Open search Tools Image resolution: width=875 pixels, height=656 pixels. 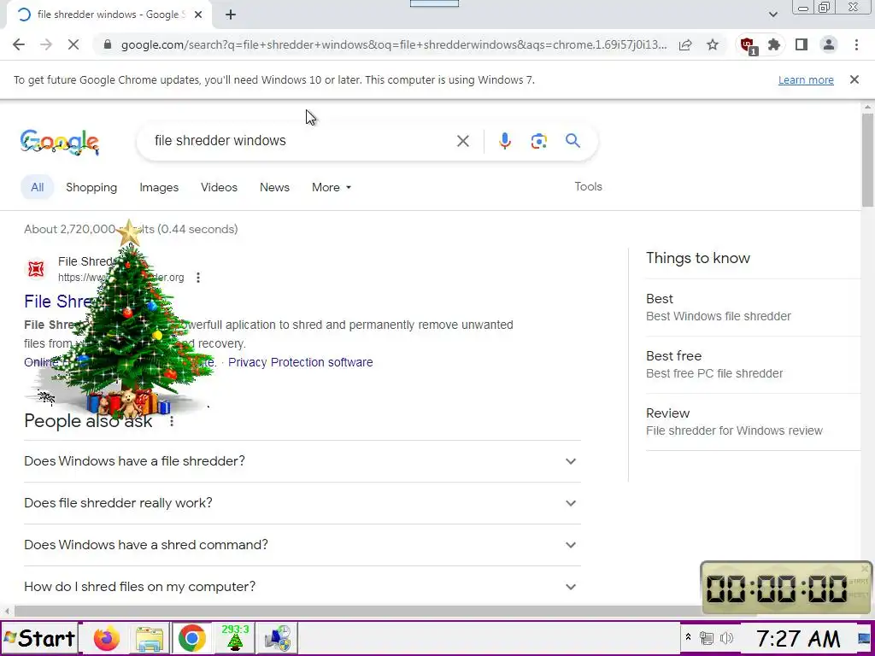click(x=588, y=187)
